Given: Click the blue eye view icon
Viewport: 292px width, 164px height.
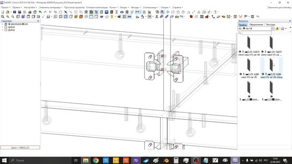Looking at the screenshot, I should 122,12.
